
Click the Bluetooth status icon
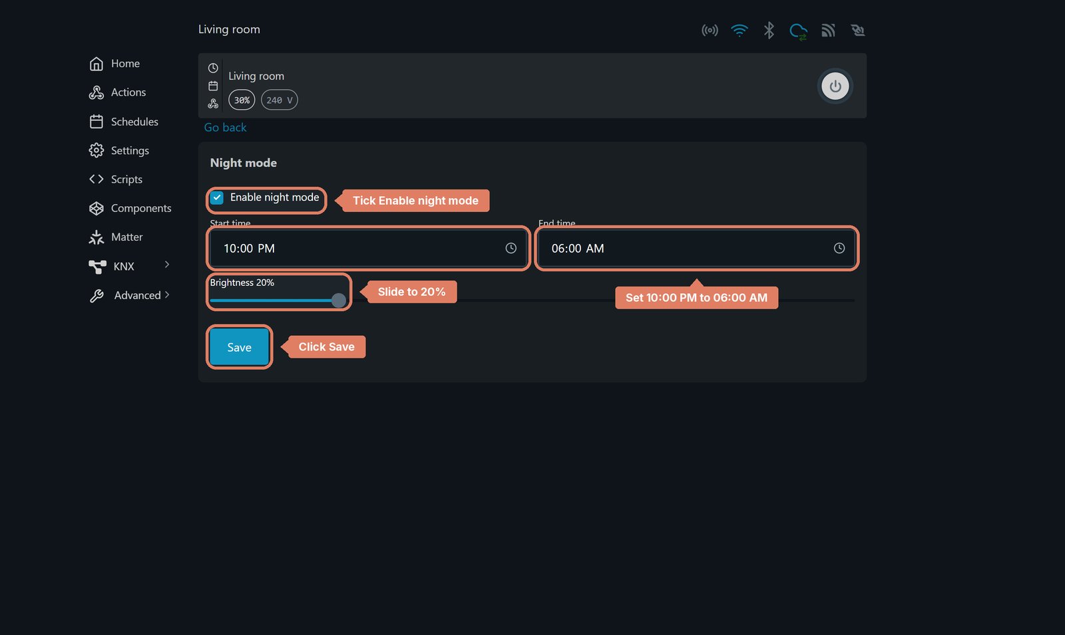[769, 31]
